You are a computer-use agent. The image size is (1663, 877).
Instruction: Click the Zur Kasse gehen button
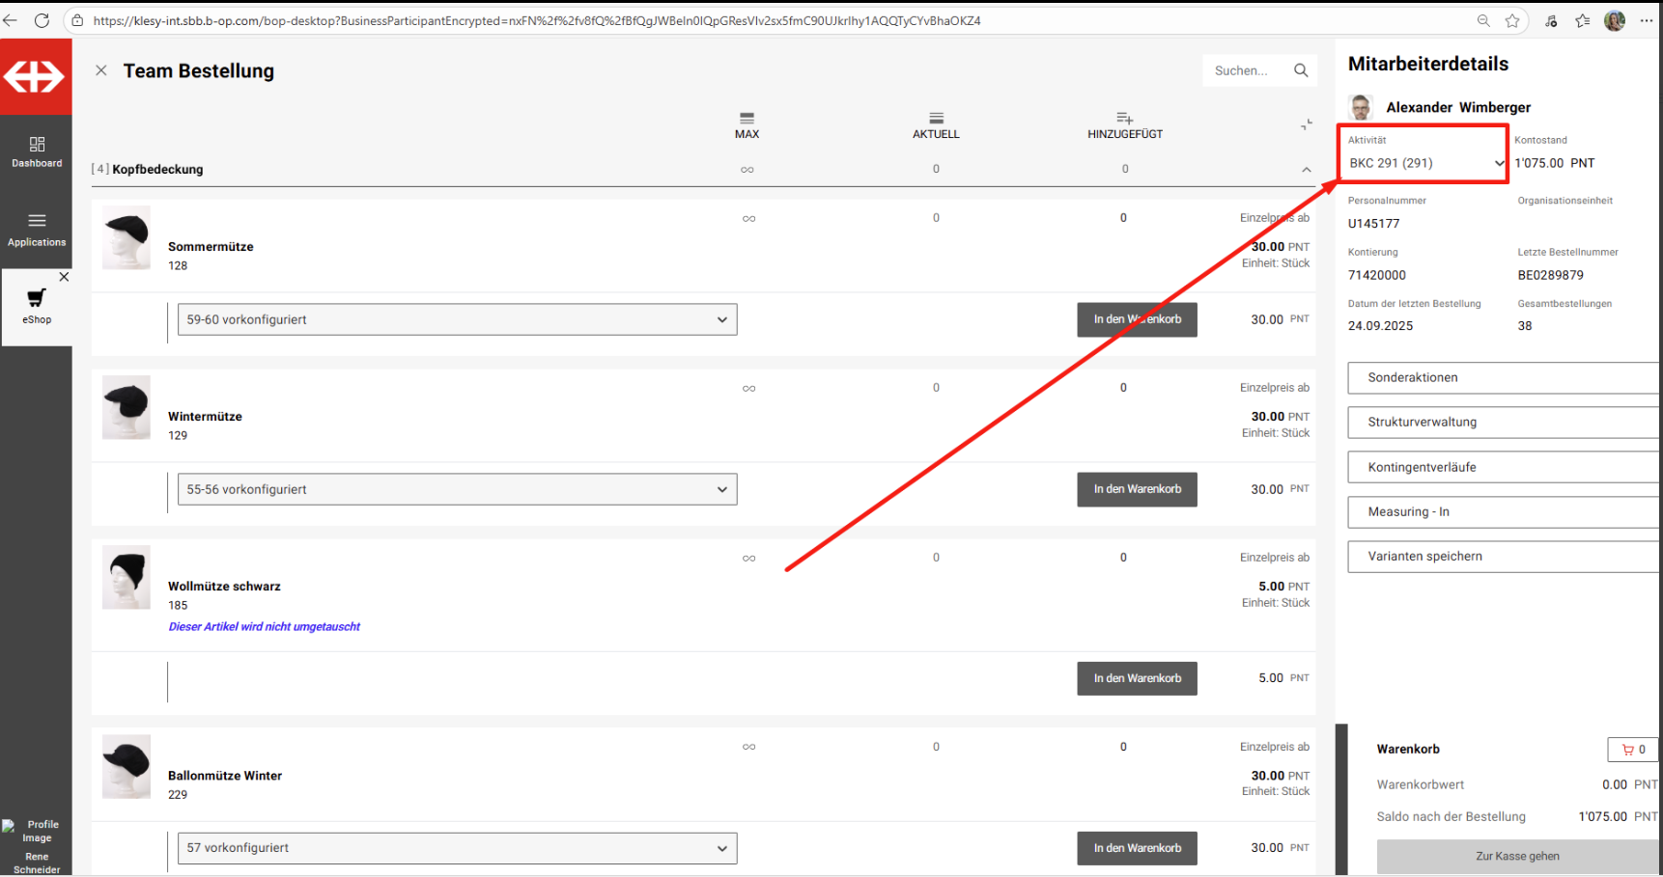pos(1516,856)
